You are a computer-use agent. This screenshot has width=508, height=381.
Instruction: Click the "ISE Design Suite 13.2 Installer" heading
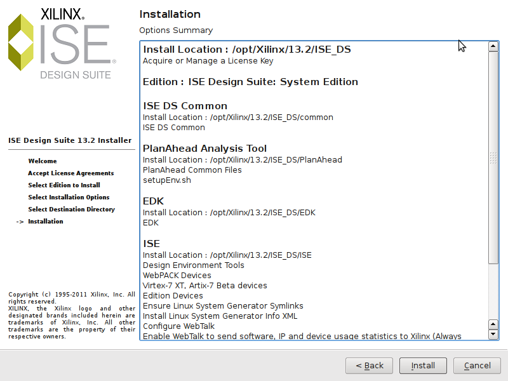point(70,140)
